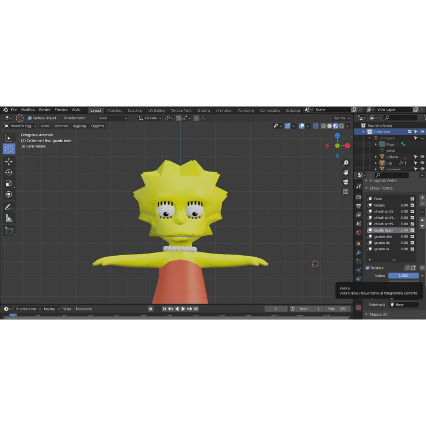426x426 pixels.
Task: Select the Select Box tool
Action: point(9,138)
